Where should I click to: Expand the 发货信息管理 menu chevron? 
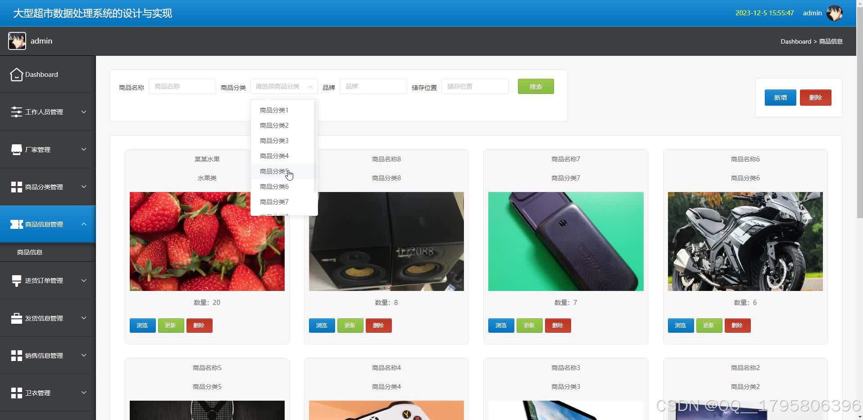(x=84, y=318)
